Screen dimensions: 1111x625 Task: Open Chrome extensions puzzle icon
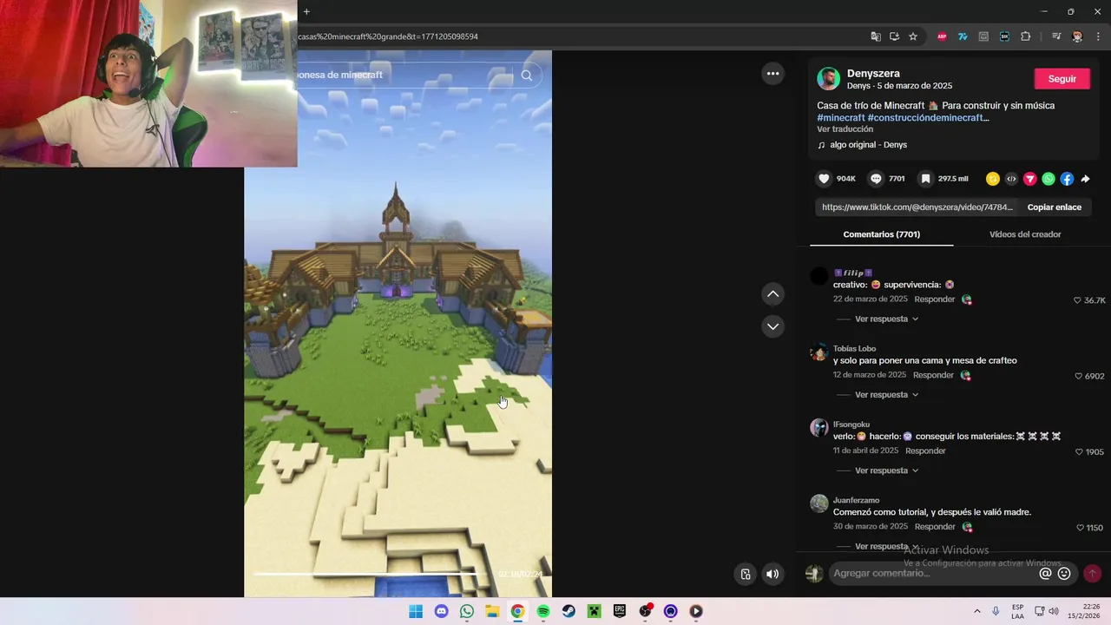coord(1026,36)
